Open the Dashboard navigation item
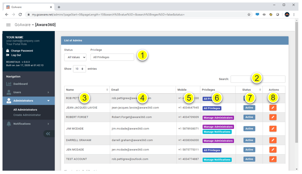The height and width of the screenshot is (174, 302). pyautogui.click(x=29, y=84)
